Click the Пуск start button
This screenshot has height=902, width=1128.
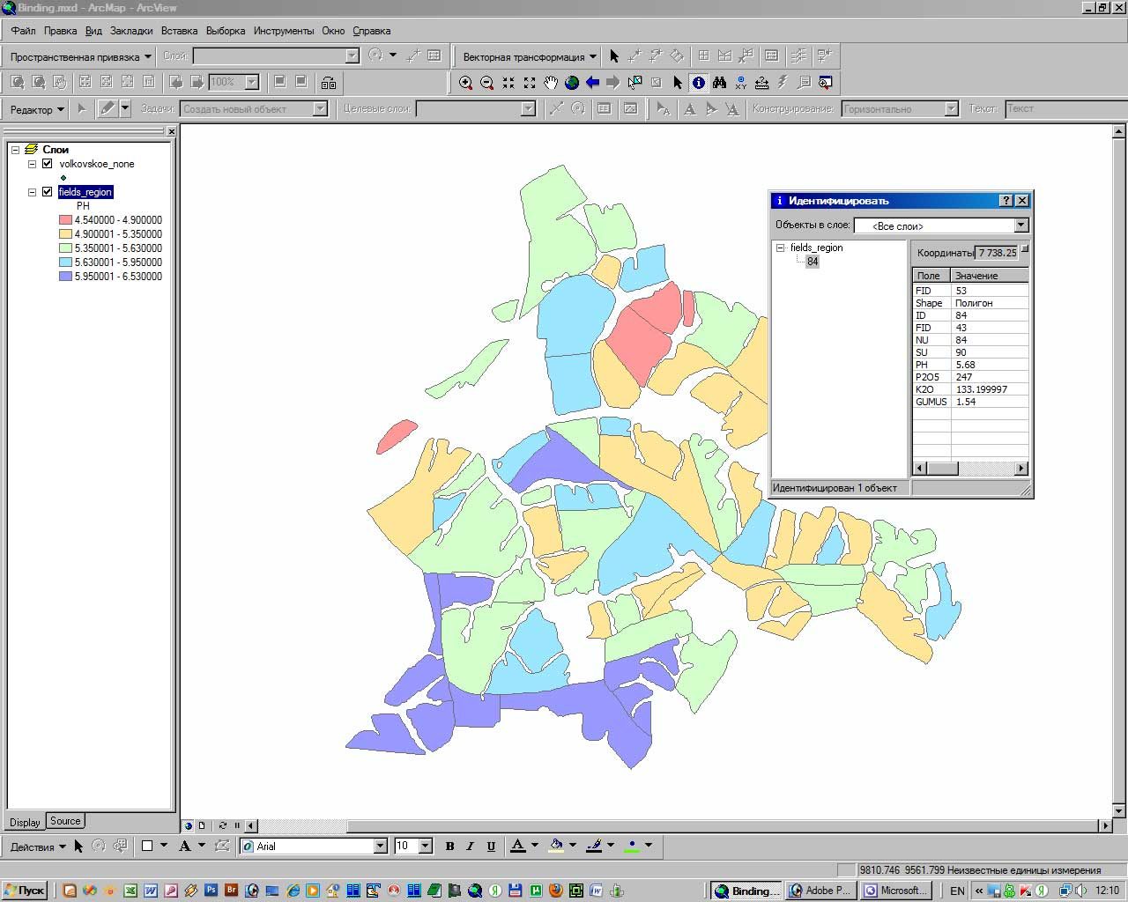pos(24,891)
